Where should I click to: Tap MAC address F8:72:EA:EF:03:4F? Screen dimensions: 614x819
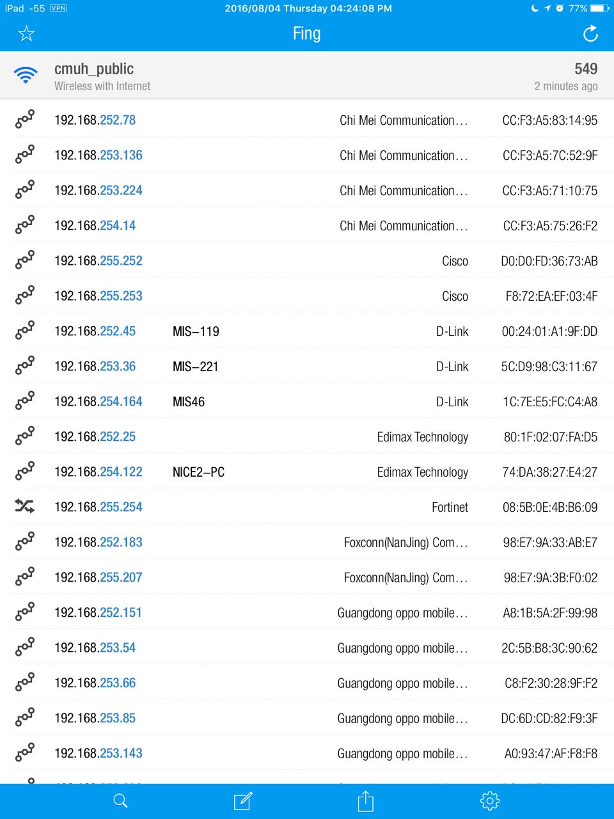pos(551,296)
